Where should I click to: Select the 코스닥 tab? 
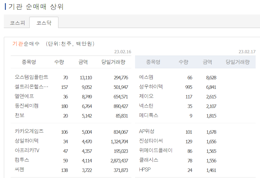pyautogui.click(x=44, y=23)
